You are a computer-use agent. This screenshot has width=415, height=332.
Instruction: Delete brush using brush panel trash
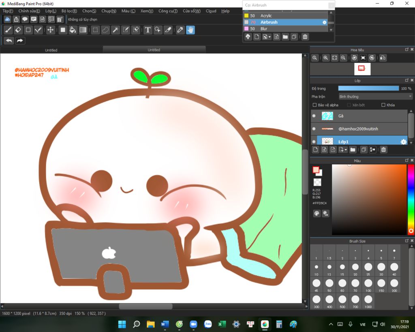click(305, 37)
